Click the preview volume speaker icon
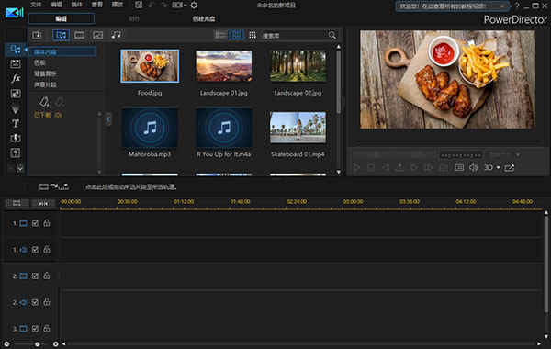The image size is (551, 349). (x=473, y=168)
